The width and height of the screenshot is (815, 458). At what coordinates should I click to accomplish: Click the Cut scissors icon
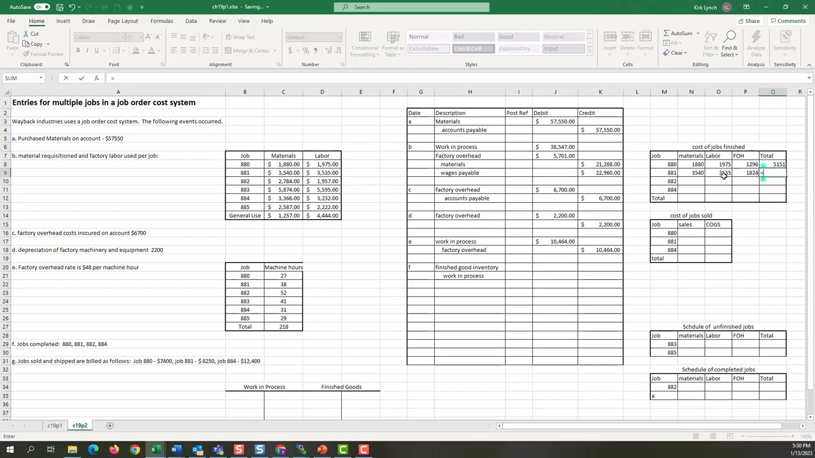click(26, 34)
